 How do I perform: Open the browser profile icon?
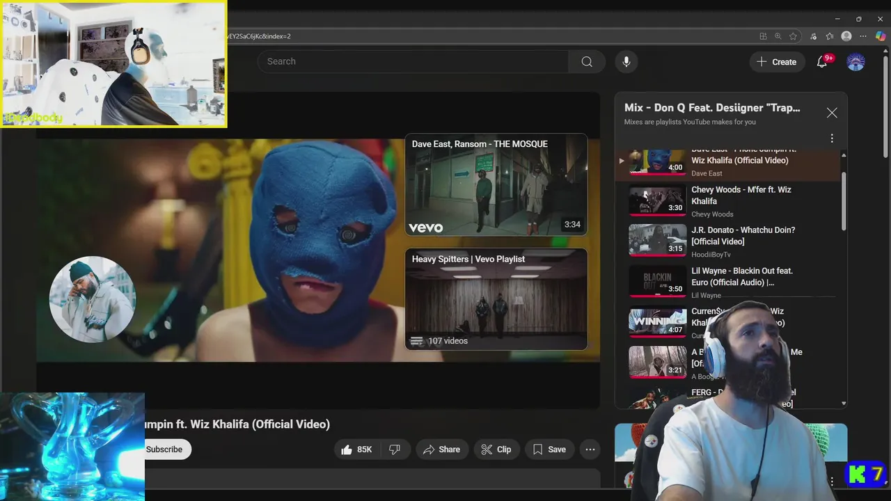click(x=846, y=36)
